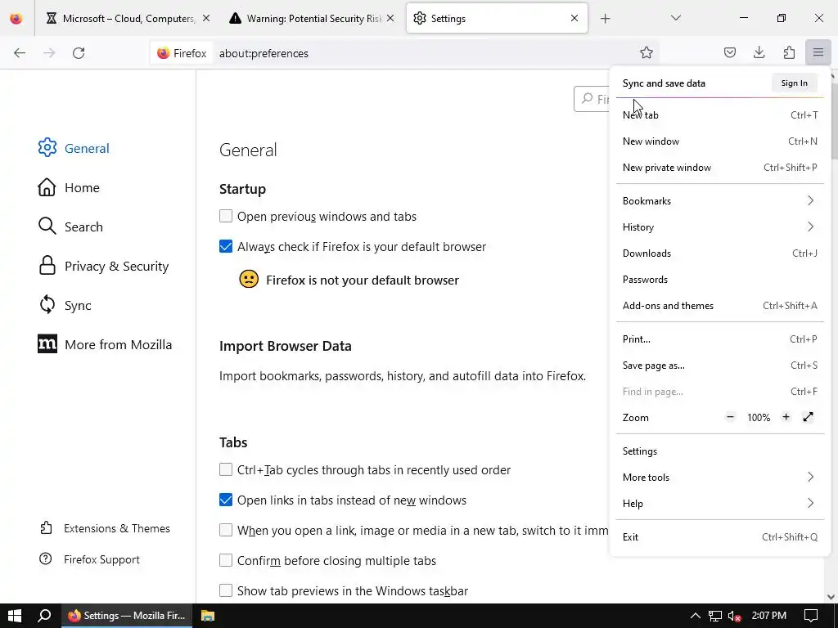Image resolution: width=838 pixels, height=628 pixels.
Task: Uncheck Always check if Firefox is default browser
Action: tap(226, 246)
